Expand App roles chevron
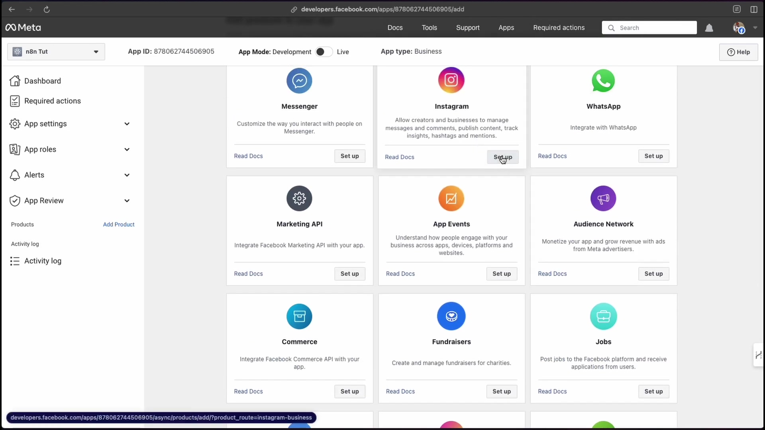Screen dimensions: 765x430 click(127, 149)
